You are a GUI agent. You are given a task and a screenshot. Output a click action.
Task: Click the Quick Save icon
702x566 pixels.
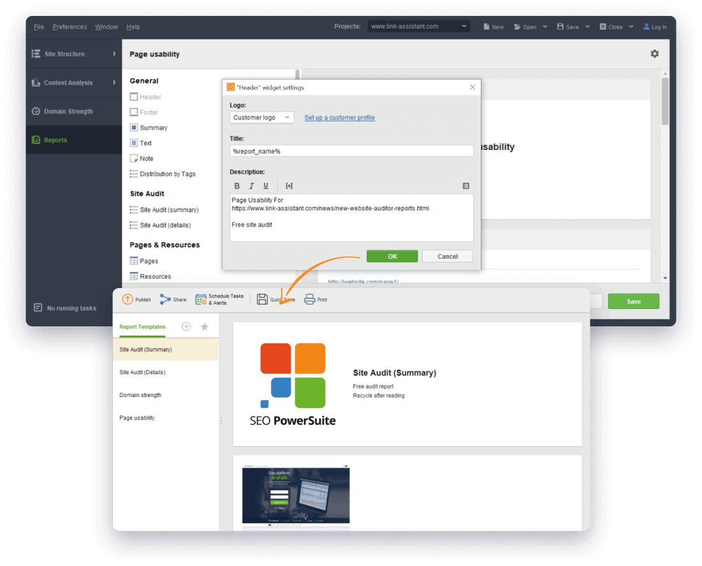pyautogui.click(x=262, y=300)
